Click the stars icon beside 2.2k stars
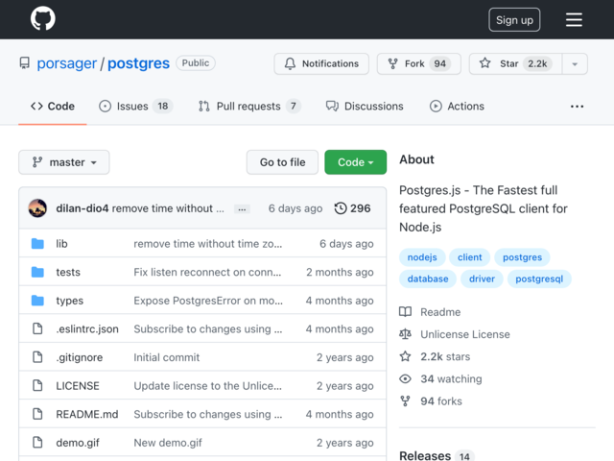Image resolution: width=614 pixels, height=461 pixels. [405, 356]
